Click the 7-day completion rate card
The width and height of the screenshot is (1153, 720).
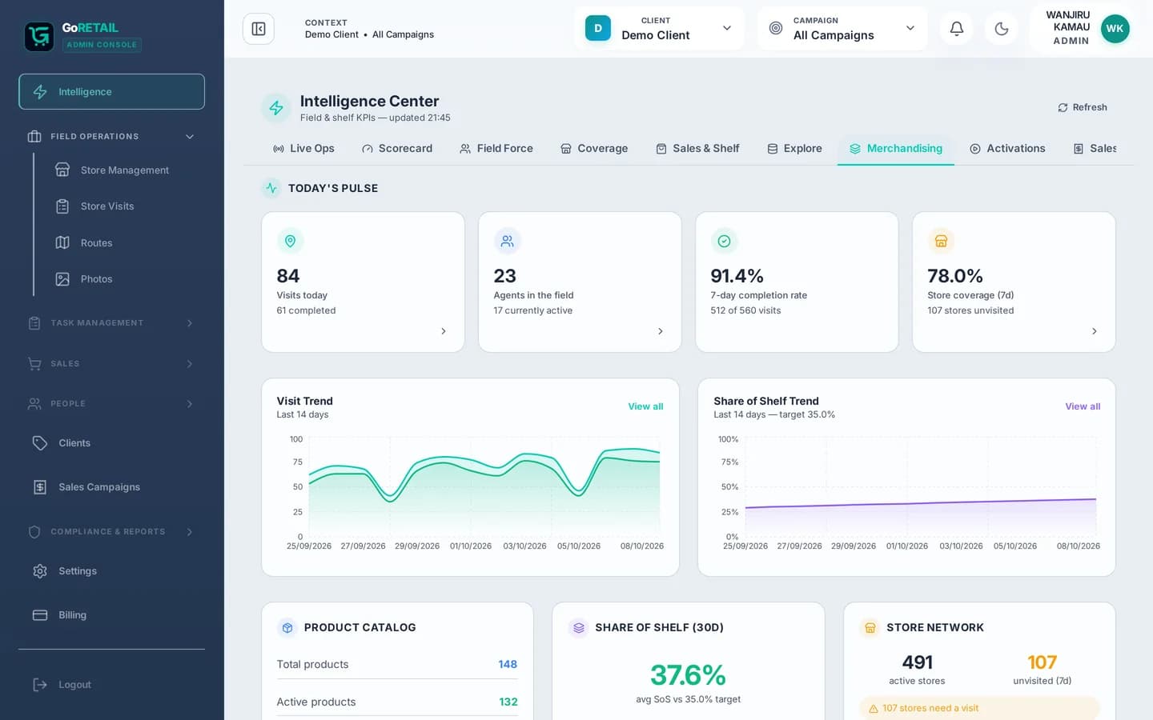797,282
